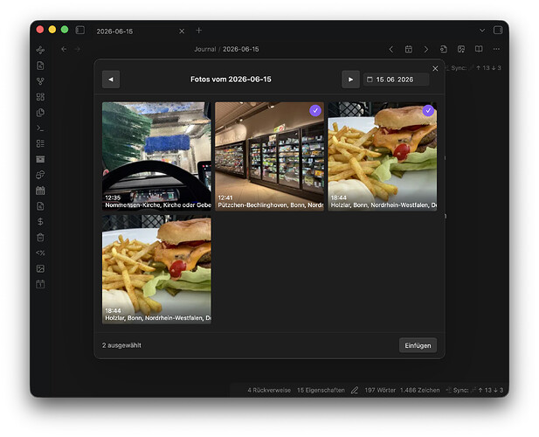Open today's note calendar icon in header
539x437 pixels.
pos(409,49)
